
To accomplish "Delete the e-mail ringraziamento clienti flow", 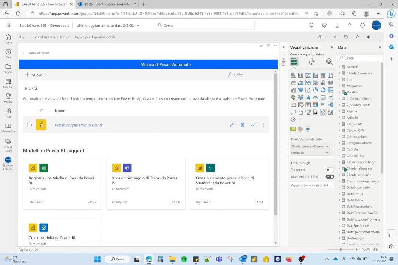I will (x=243, y=125).
